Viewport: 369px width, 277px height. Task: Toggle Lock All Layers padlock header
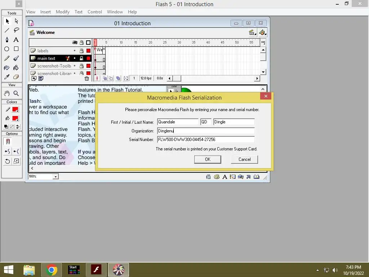[x=81, y=43]
